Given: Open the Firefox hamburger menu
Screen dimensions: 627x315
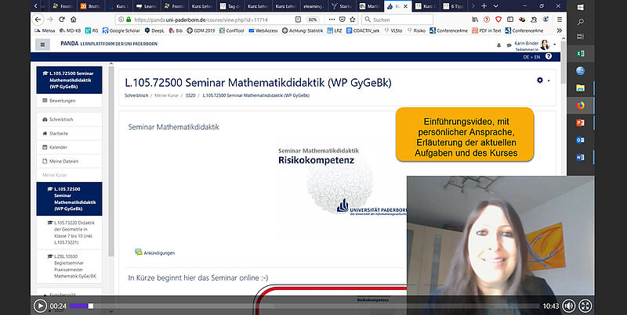Looking at the screenshot, I should tap(560, 19).
